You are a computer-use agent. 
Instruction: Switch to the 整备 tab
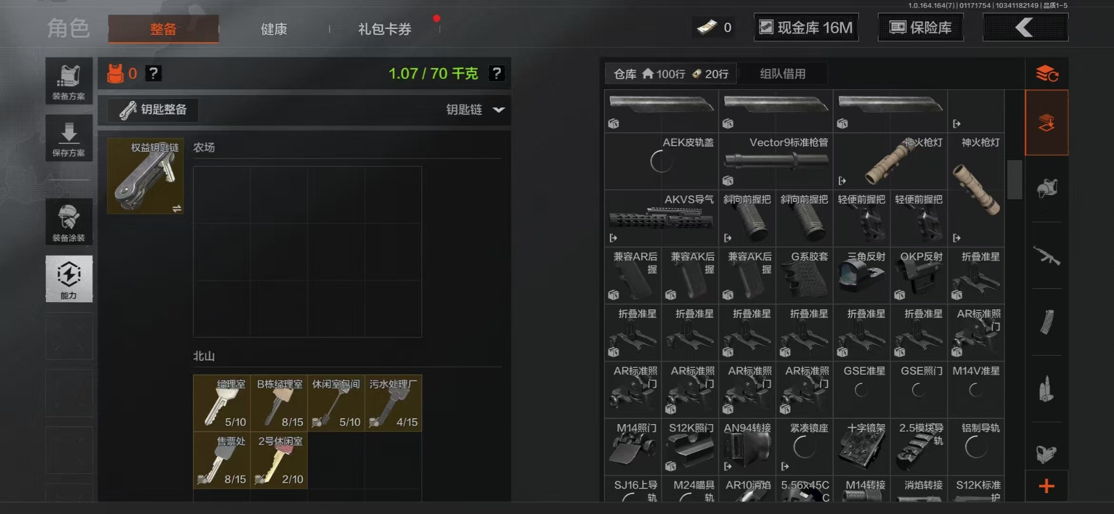163,29
